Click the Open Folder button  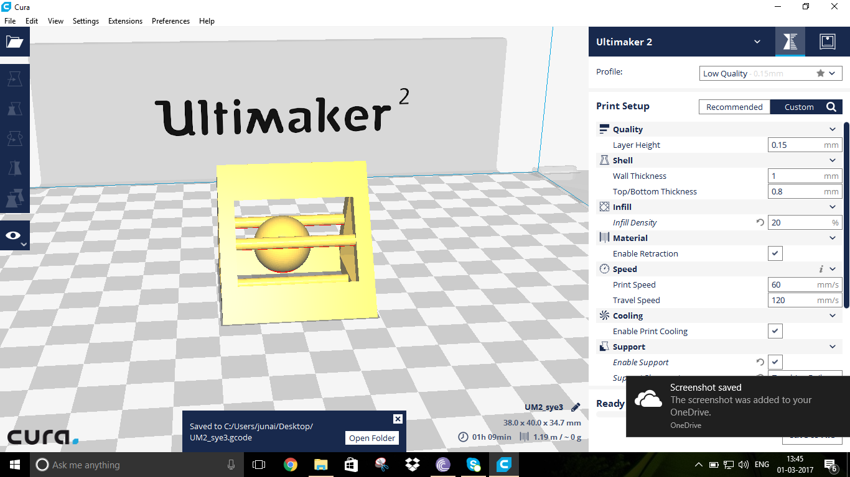372,438
